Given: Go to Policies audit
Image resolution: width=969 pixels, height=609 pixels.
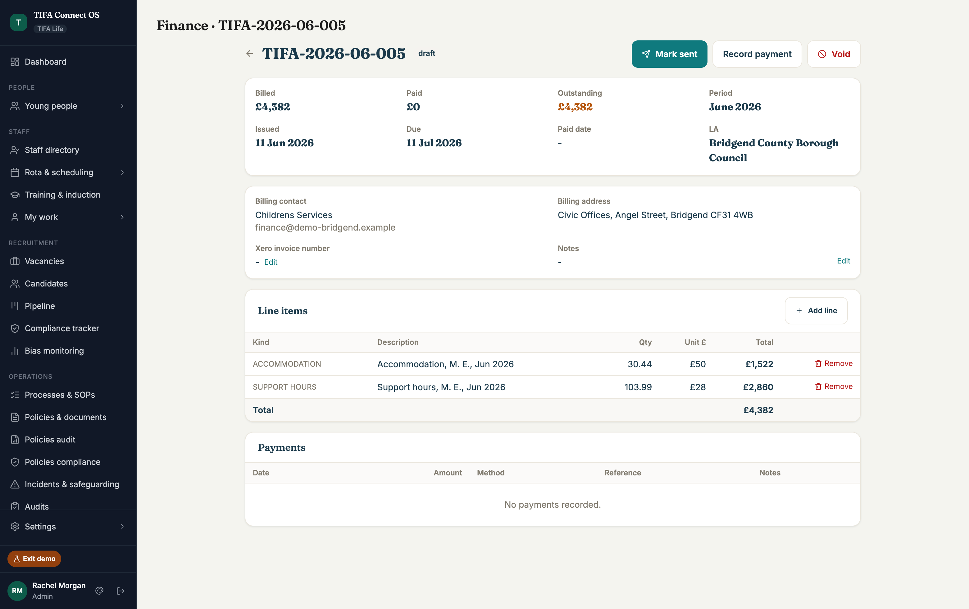Looking at the screenshot, I should point(68,440).
